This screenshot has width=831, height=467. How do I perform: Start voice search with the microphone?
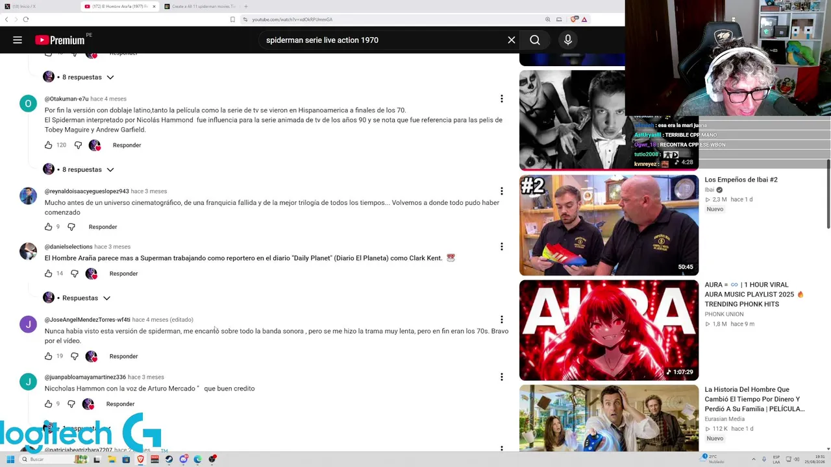(x=568, y=40)
